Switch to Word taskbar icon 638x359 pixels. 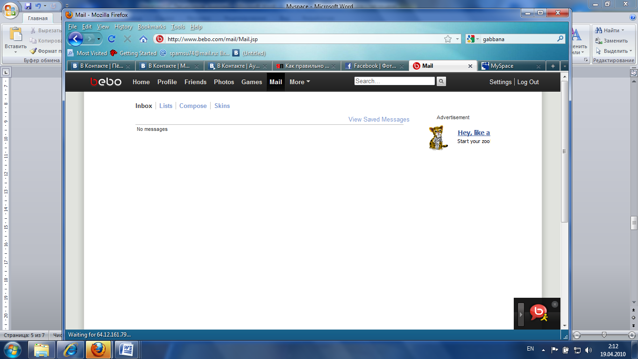[127, 349]
